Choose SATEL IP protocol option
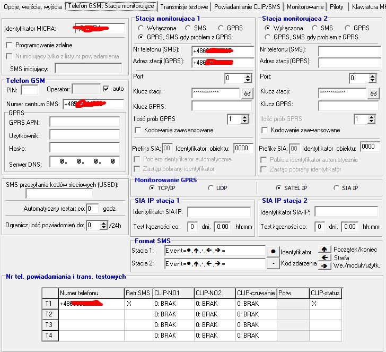This screenshot has width=386, height=352. point(278,188)
